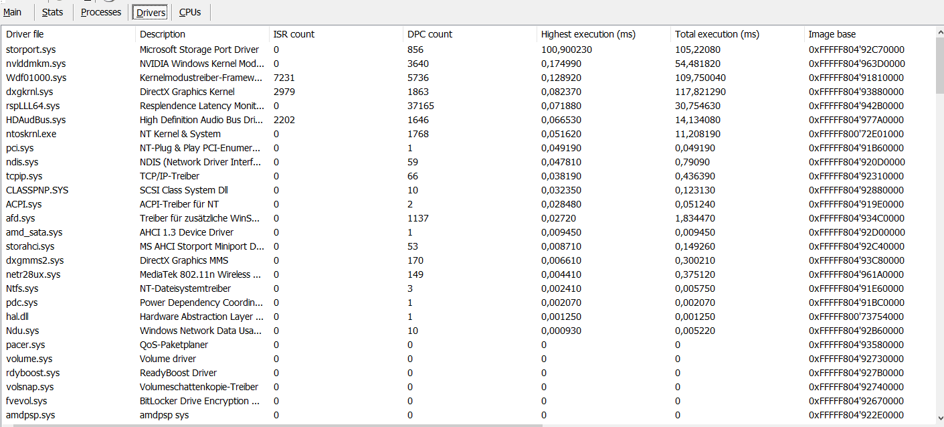
Task: Select the netr28ux.sys driver row
Action: pos(468,274)
